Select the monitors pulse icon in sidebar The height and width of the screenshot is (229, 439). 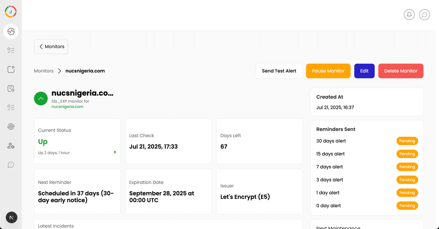point(11,31)
